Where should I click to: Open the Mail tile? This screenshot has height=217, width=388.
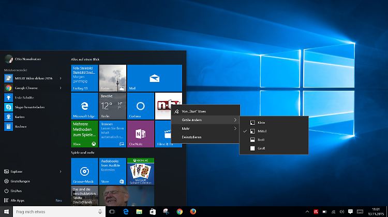click(x=154, y=78)
